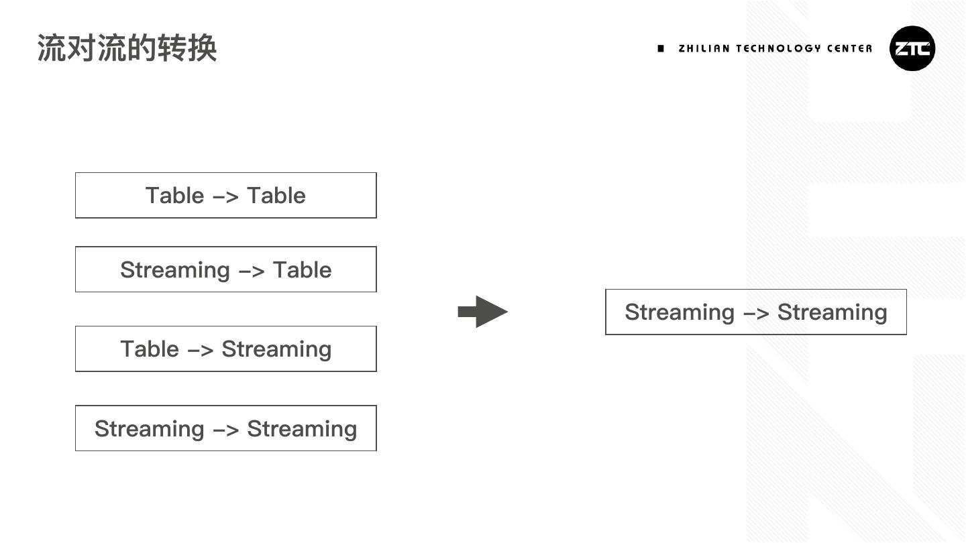Viewport: 966px width, 543px height.
Task: Click the word Streaming in Streaming -> Table
Action: (175, 270)
